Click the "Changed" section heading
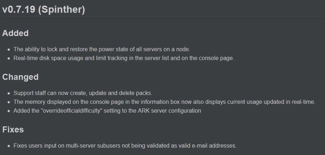Screen dimensions: 325x155 20,77
